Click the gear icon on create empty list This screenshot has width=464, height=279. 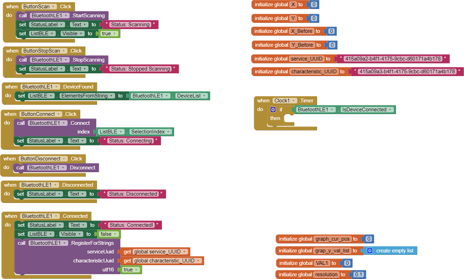pyautogui.click(x=369, y=251)
